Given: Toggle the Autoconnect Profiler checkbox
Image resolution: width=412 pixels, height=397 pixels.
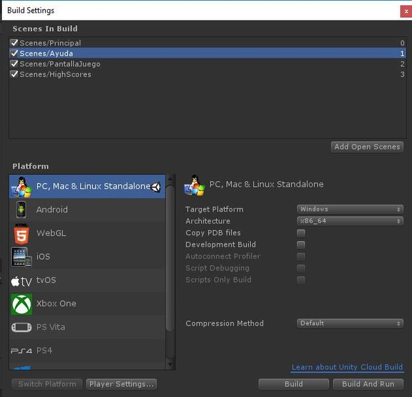Looking at the screenshot, I should 301,256.
